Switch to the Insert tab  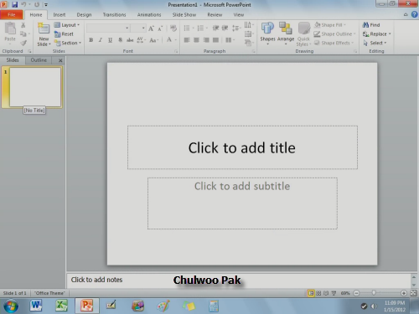tap(59, 14)
